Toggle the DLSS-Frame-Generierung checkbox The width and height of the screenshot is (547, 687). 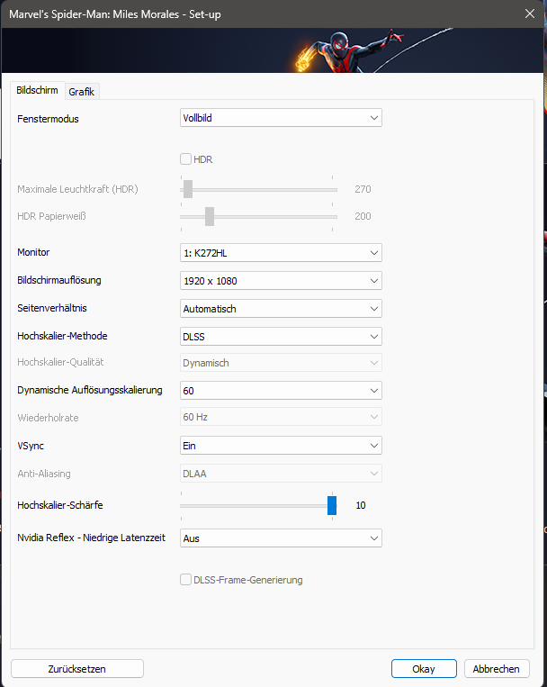pyautogui.click(x=185, y=580)
